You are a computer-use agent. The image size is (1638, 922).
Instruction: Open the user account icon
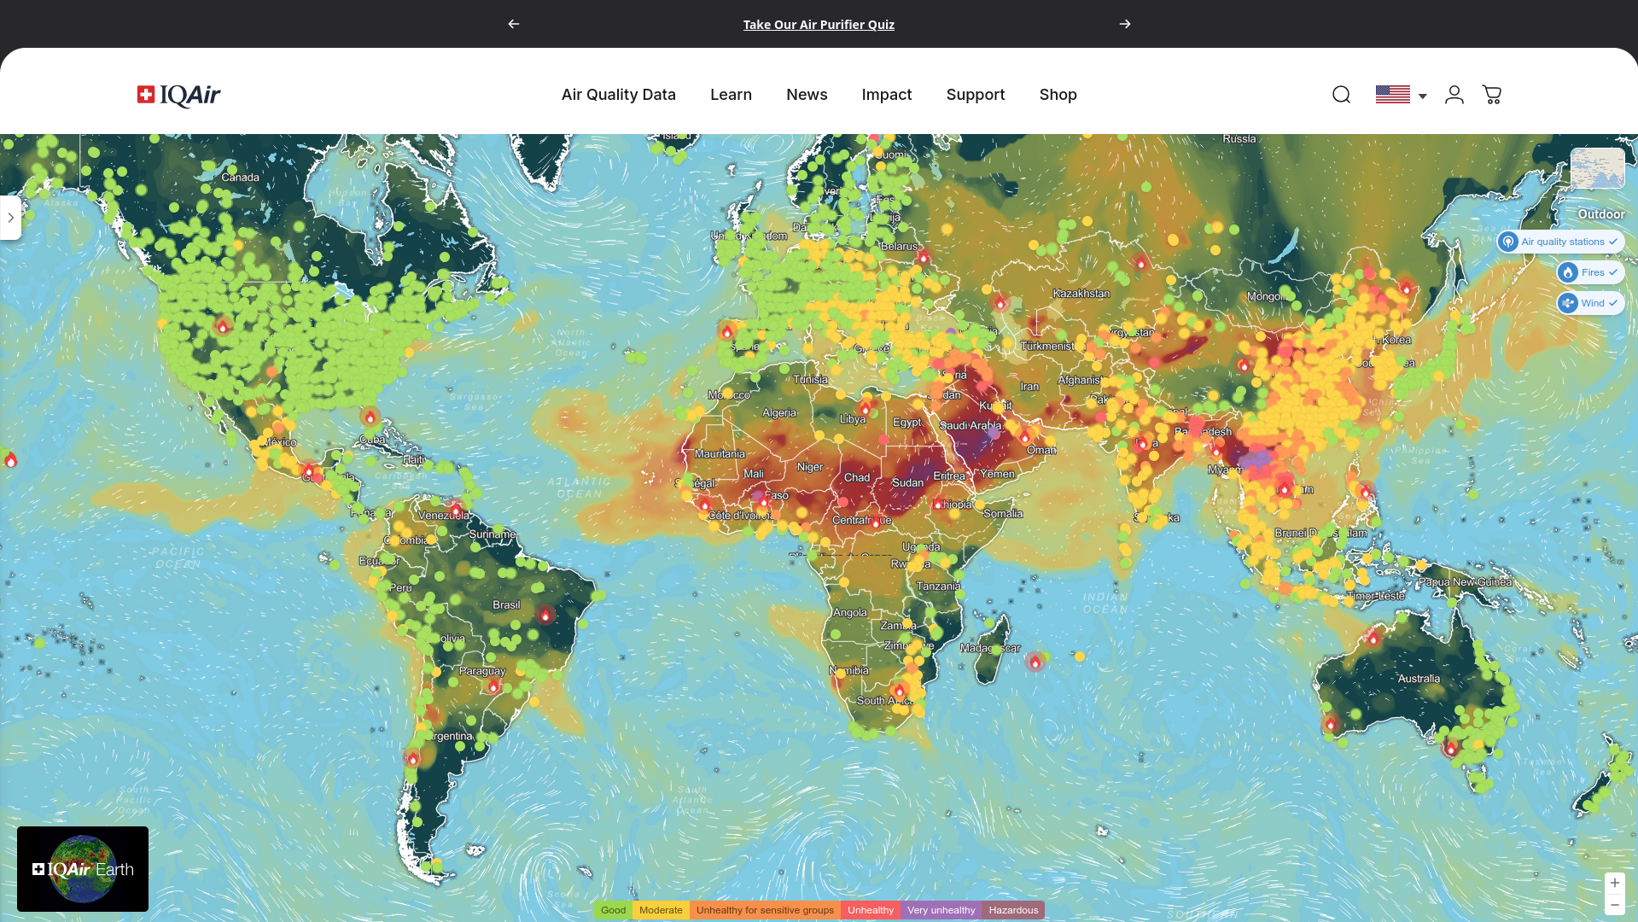point(1454,95)
